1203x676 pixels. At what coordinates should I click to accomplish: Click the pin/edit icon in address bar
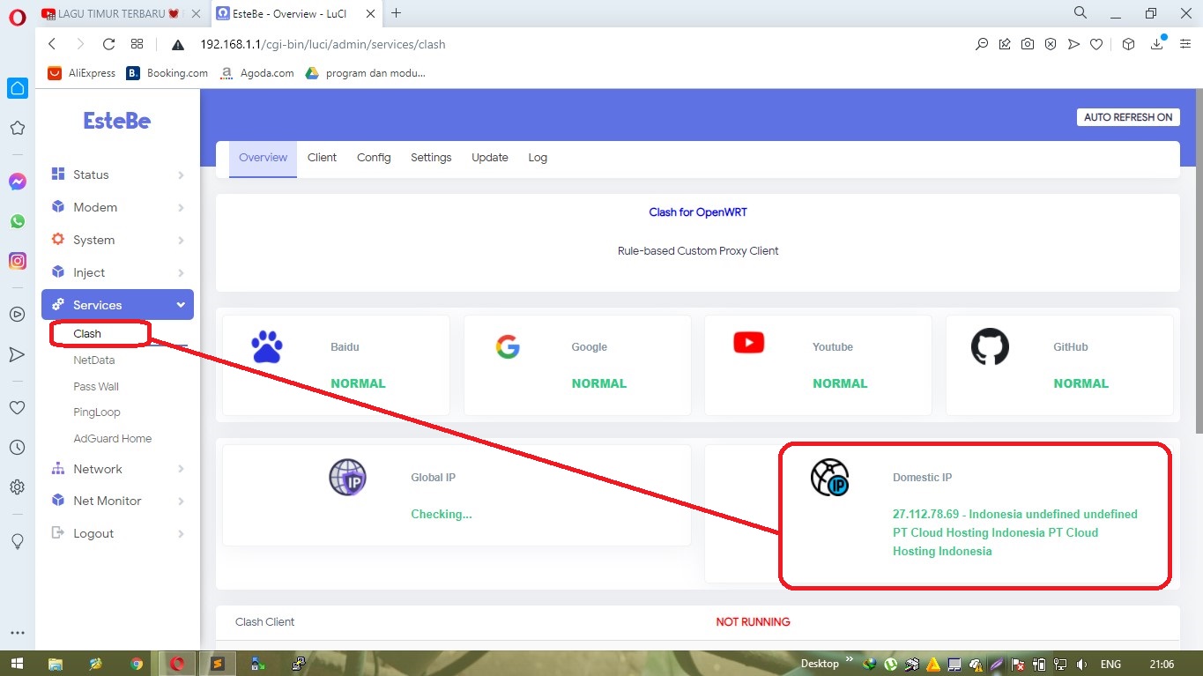point(1005,44)
